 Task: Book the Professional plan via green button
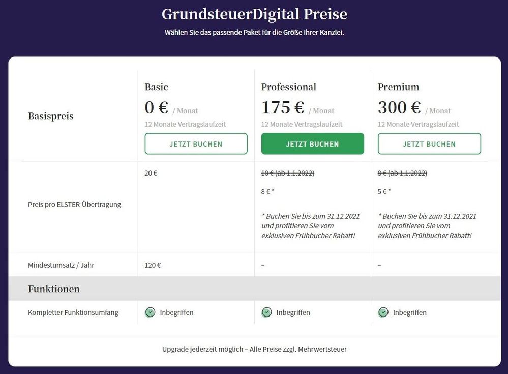(313, 143)
